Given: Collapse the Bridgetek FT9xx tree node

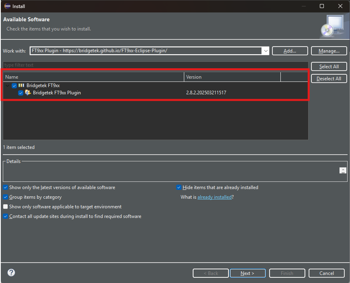Looking at the screenshot, I should 8,86.
